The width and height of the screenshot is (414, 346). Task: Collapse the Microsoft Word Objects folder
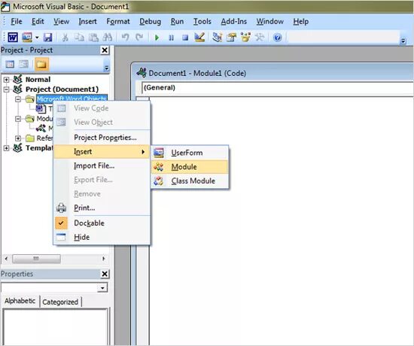(x=18, y=99)
